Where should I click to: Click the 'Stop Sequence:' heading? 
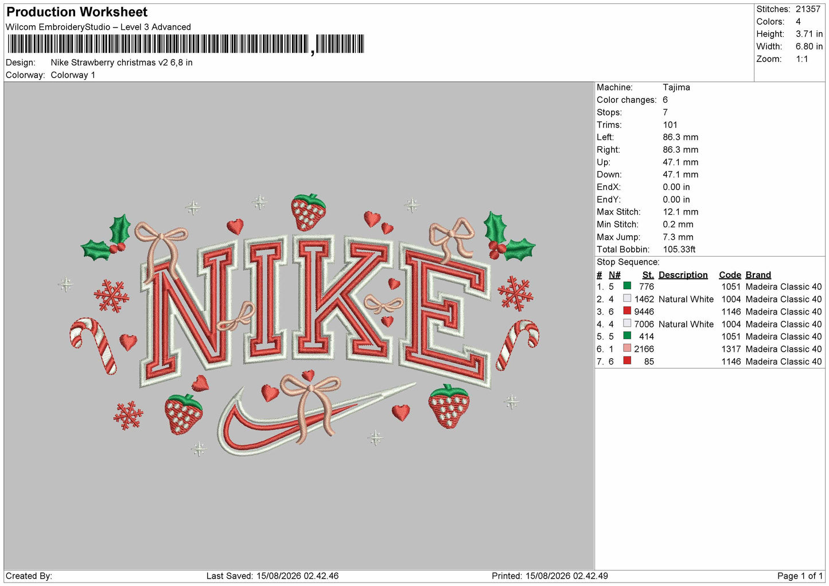[x=628, y=262]
